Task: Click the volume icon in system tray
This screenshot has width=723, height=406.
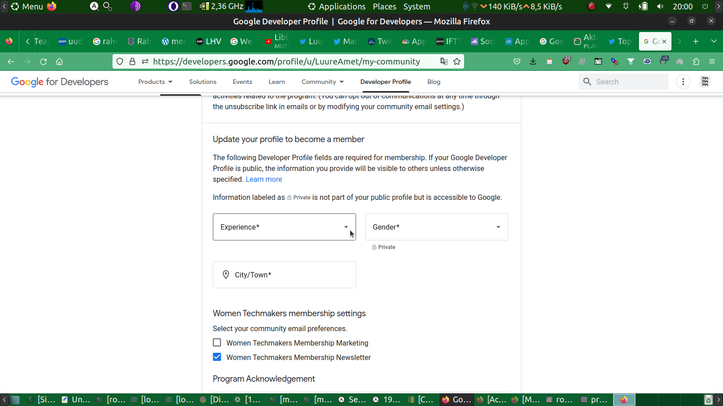Action: pyautogui.click(x=661, y=6)
